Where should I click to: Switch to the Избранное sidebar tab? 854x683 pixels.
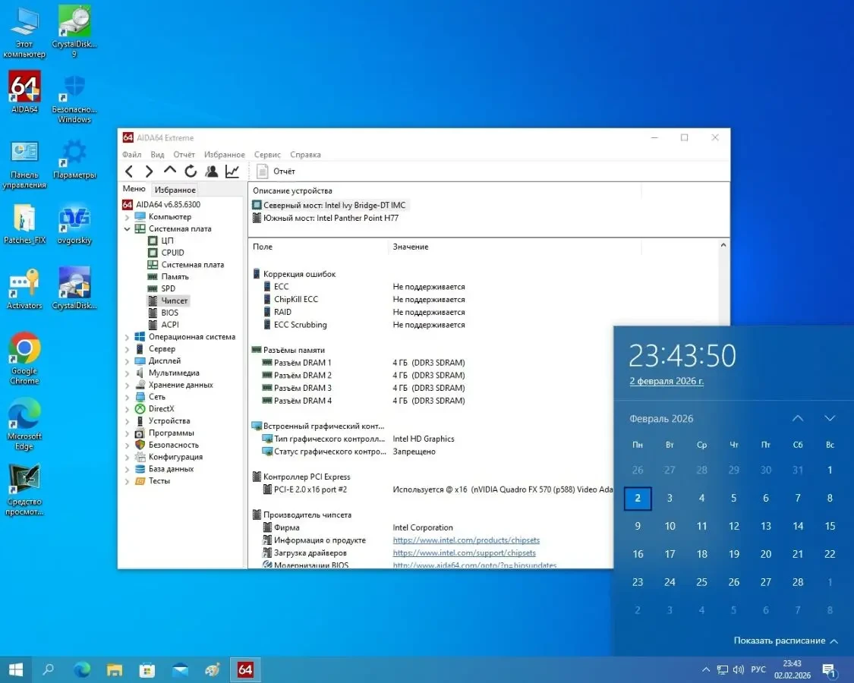(175, 190)
